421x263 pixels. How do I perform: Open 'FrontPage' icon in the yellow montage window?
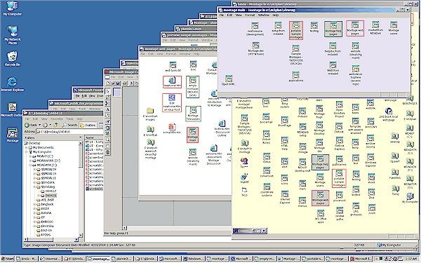[285, 121]
